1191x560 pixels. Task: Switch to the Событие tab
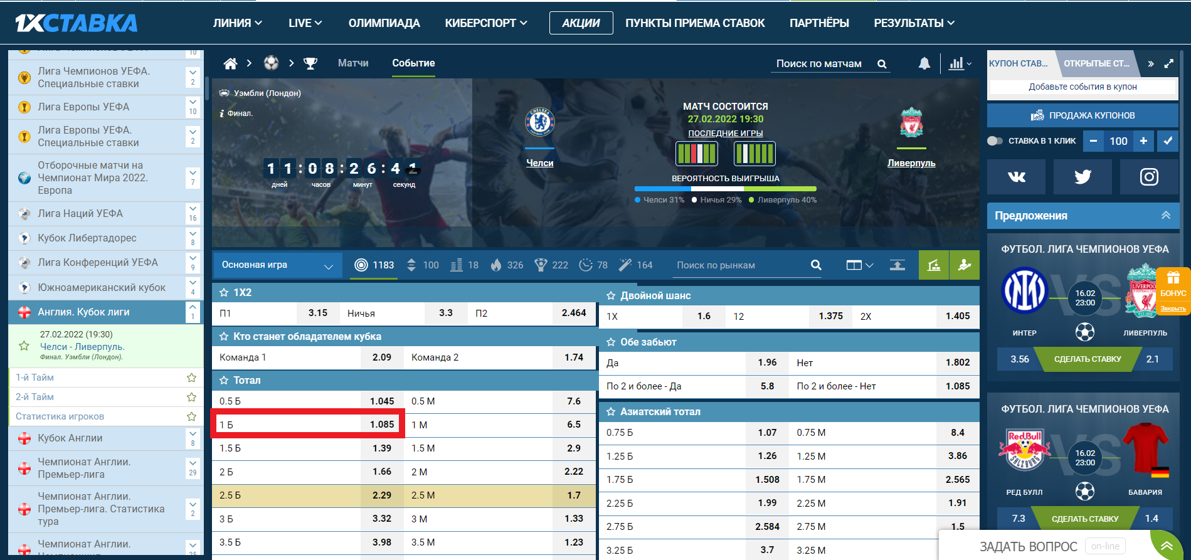(x=413, y=63)
